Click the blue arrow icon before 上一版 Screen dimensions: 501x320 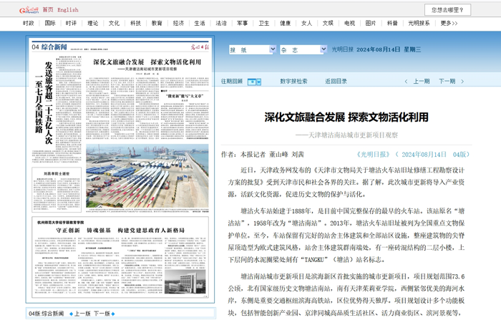click(x=72, y=314)
